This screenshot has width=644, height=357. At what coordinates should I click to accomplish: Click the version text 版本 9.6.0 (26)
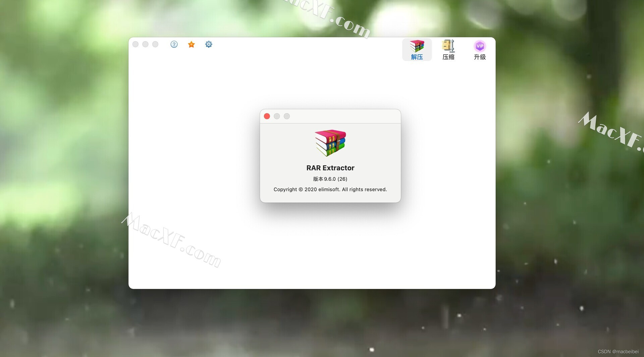(330, 179)
